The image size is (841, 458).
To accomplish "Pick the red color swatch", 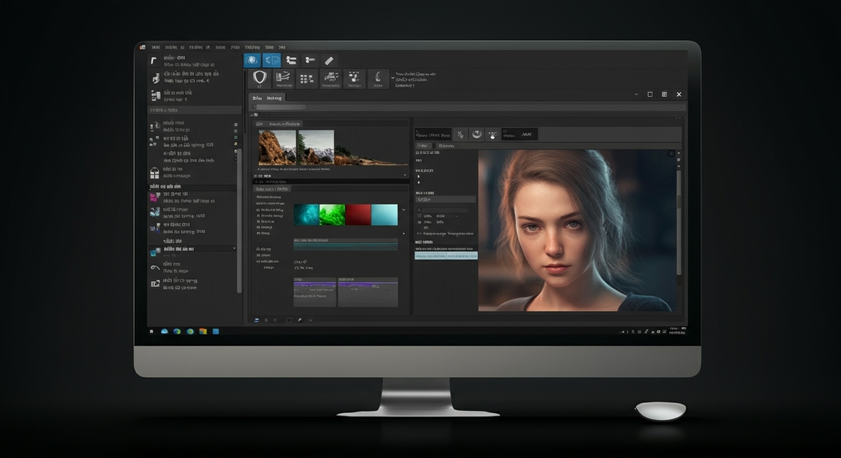I will (358, 215).
